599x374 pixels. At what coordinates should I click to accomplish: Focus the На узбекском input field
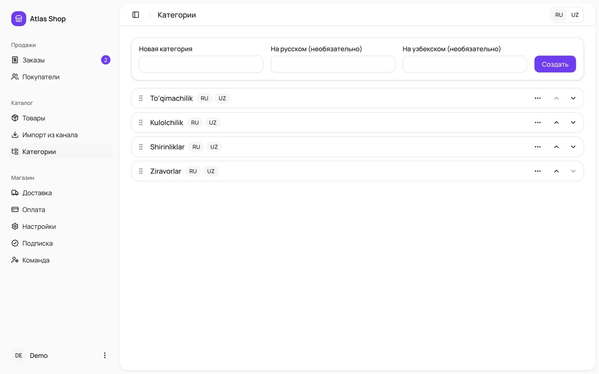point(465,64)
